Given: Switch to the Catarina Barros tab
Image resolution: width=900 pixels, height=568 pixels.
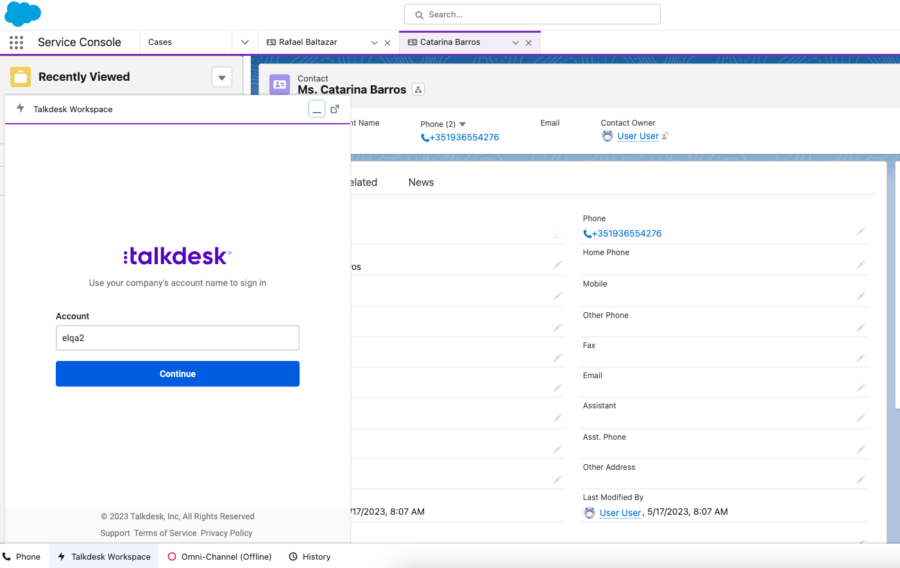Looking at the screenshot, I should pos(450,42).
